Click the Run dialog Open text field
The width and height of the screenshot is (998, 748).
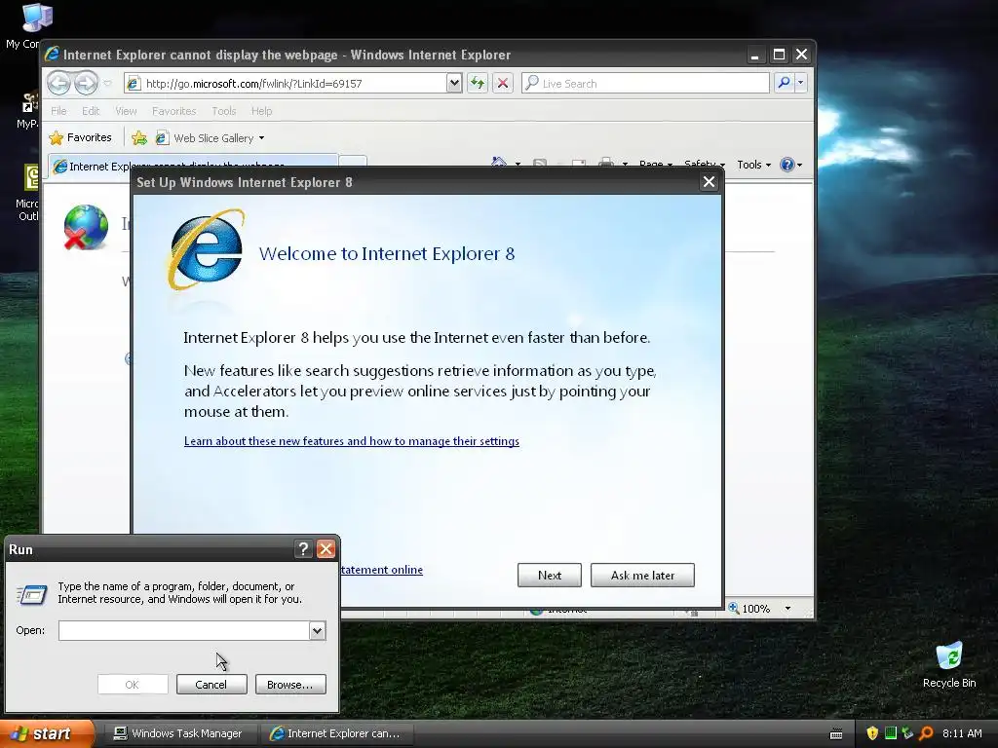[184, 630]
